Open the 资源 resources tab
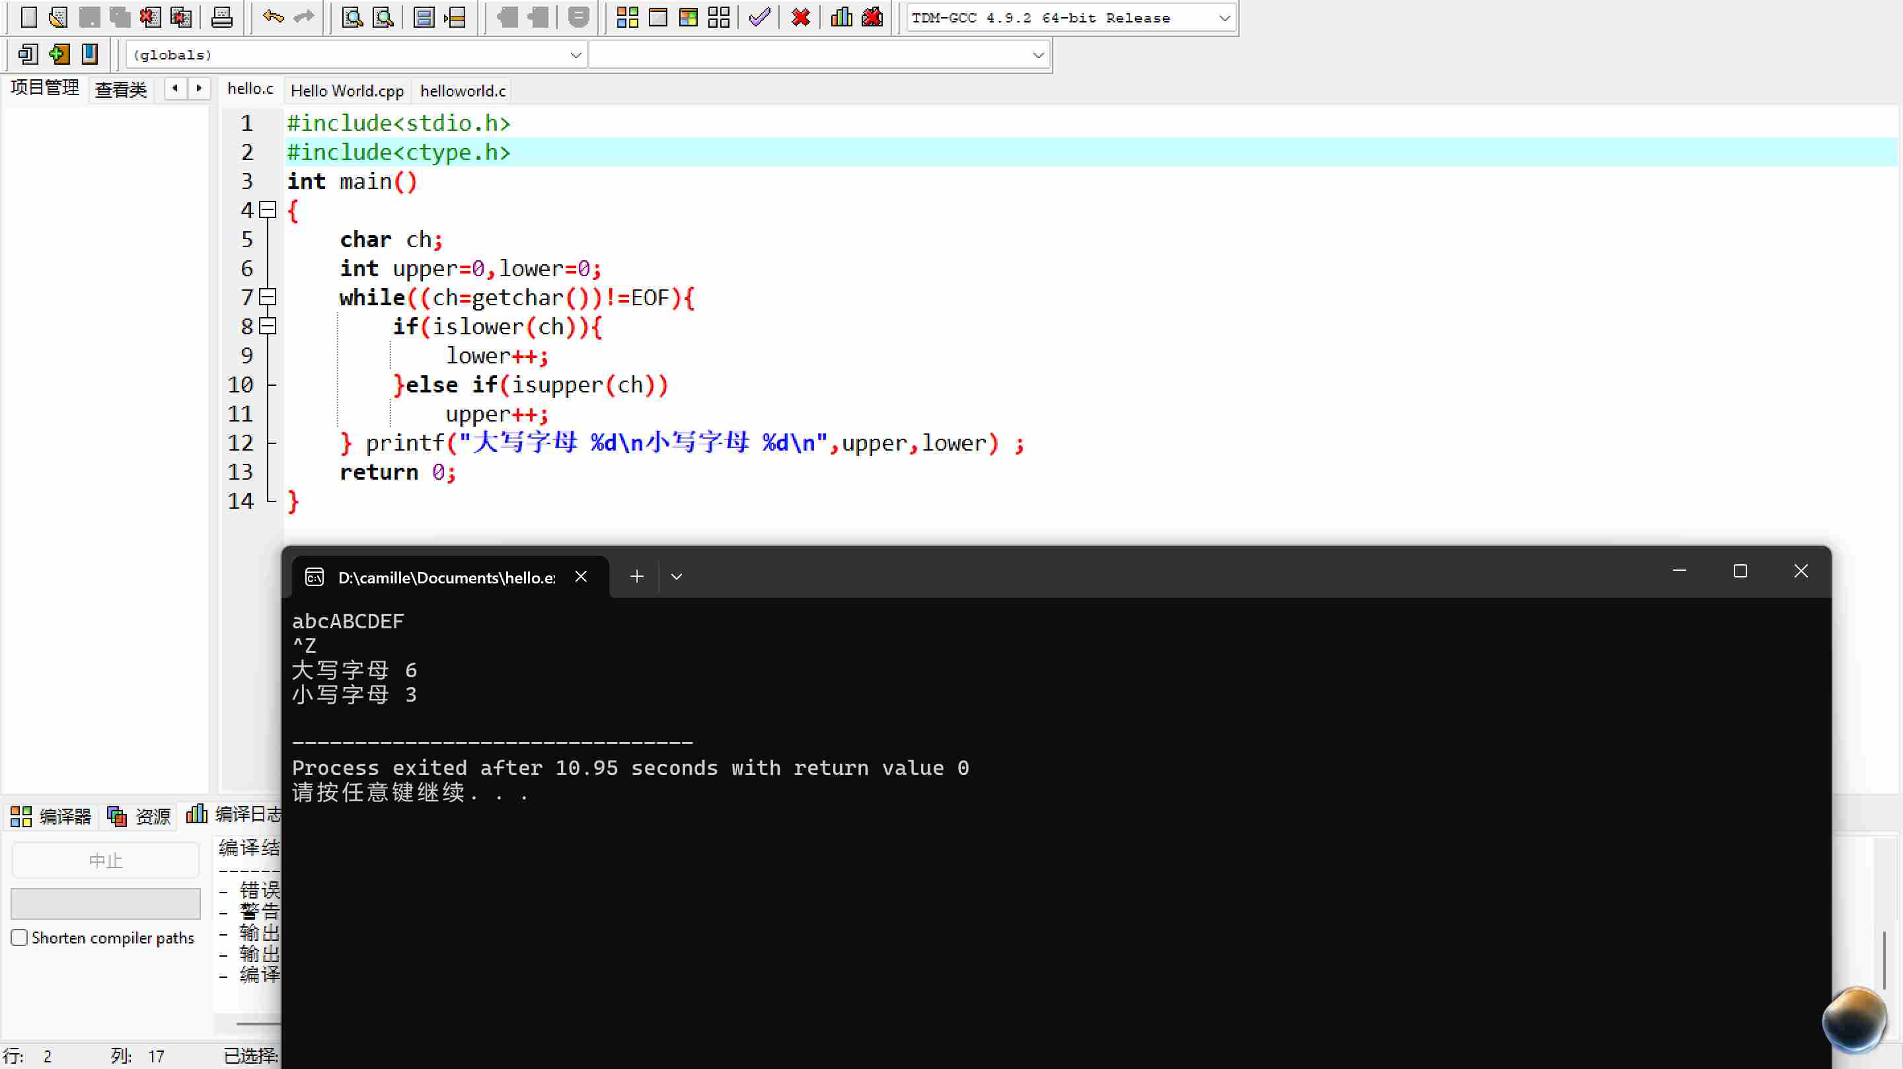The width and height of the screenshot is (1903, 1069). click(x=139, y=815)
